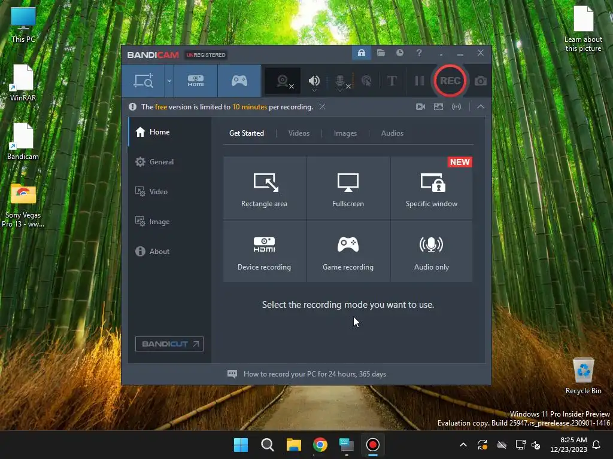Start recording with the REC button
This screenshot has height=459, width=613.
pos(450,81)
